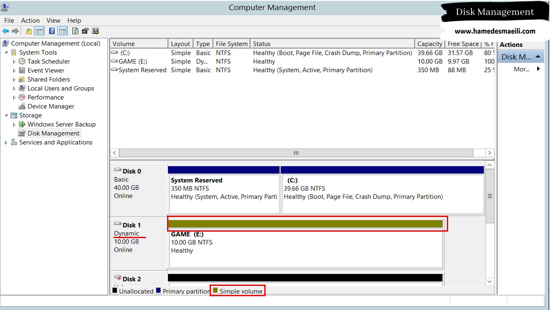Viewport: 551px width, 310px height.
Task: Expand Services and Applications branch arrow
Action: (x=6, y=143)
